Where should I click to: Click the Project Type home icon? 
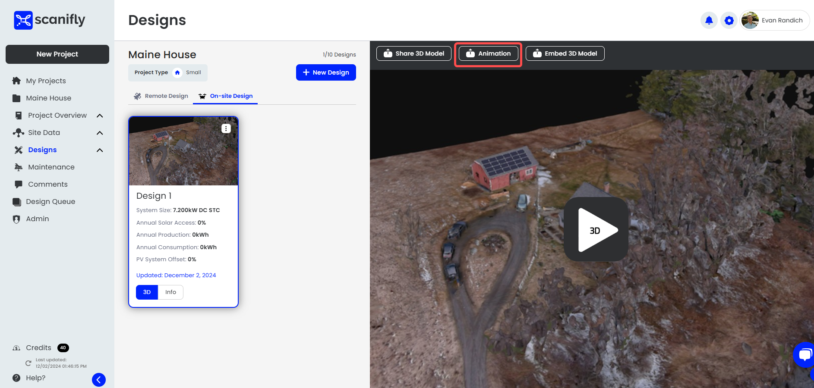[177, 72]
